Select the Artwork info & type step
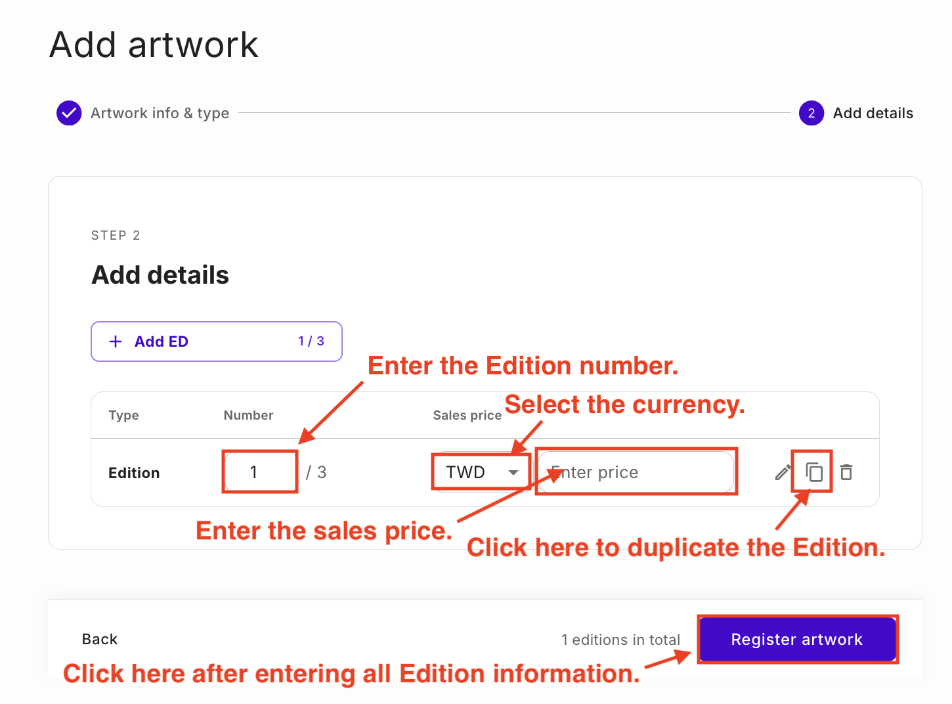The width and height of the screenshot is (952, 704). 160,113
